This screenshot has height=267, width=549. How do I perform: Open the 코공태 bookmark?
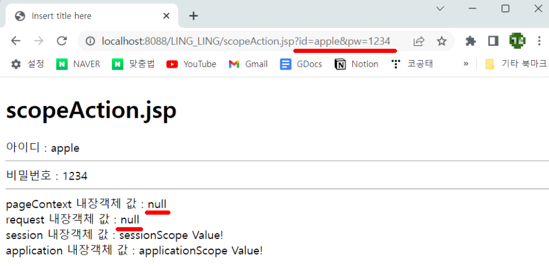tap(412, 64)
